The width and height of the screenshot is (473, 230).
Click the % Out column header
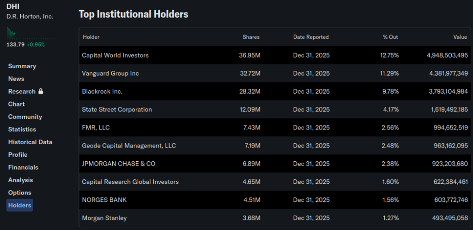[x=390, y=37]
